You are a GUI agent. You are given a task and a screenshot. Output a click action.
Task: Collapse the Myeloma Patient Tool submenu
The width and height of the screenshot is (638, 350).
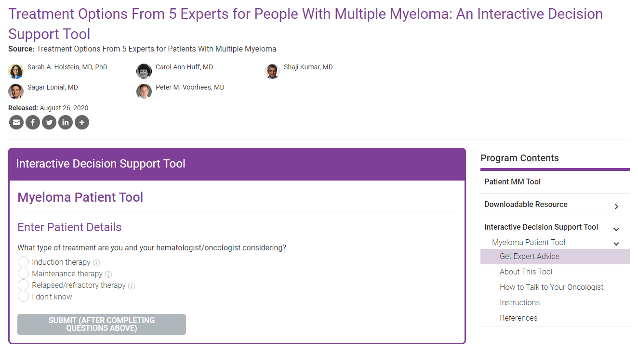point(616,244)
